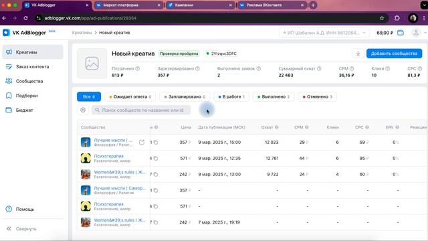Click the add filter plus icon
This screenshot has width=428, height=241.
click(x=83, y=110)
